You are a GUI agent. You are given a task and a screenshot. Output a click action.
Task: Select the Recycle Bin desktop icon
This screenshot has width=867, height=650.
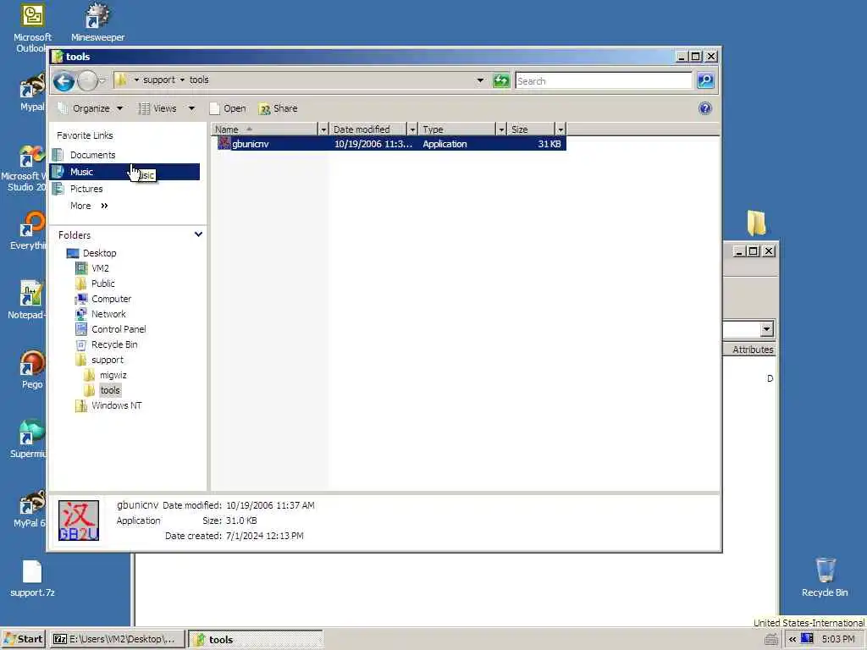(x=825, y=577)
